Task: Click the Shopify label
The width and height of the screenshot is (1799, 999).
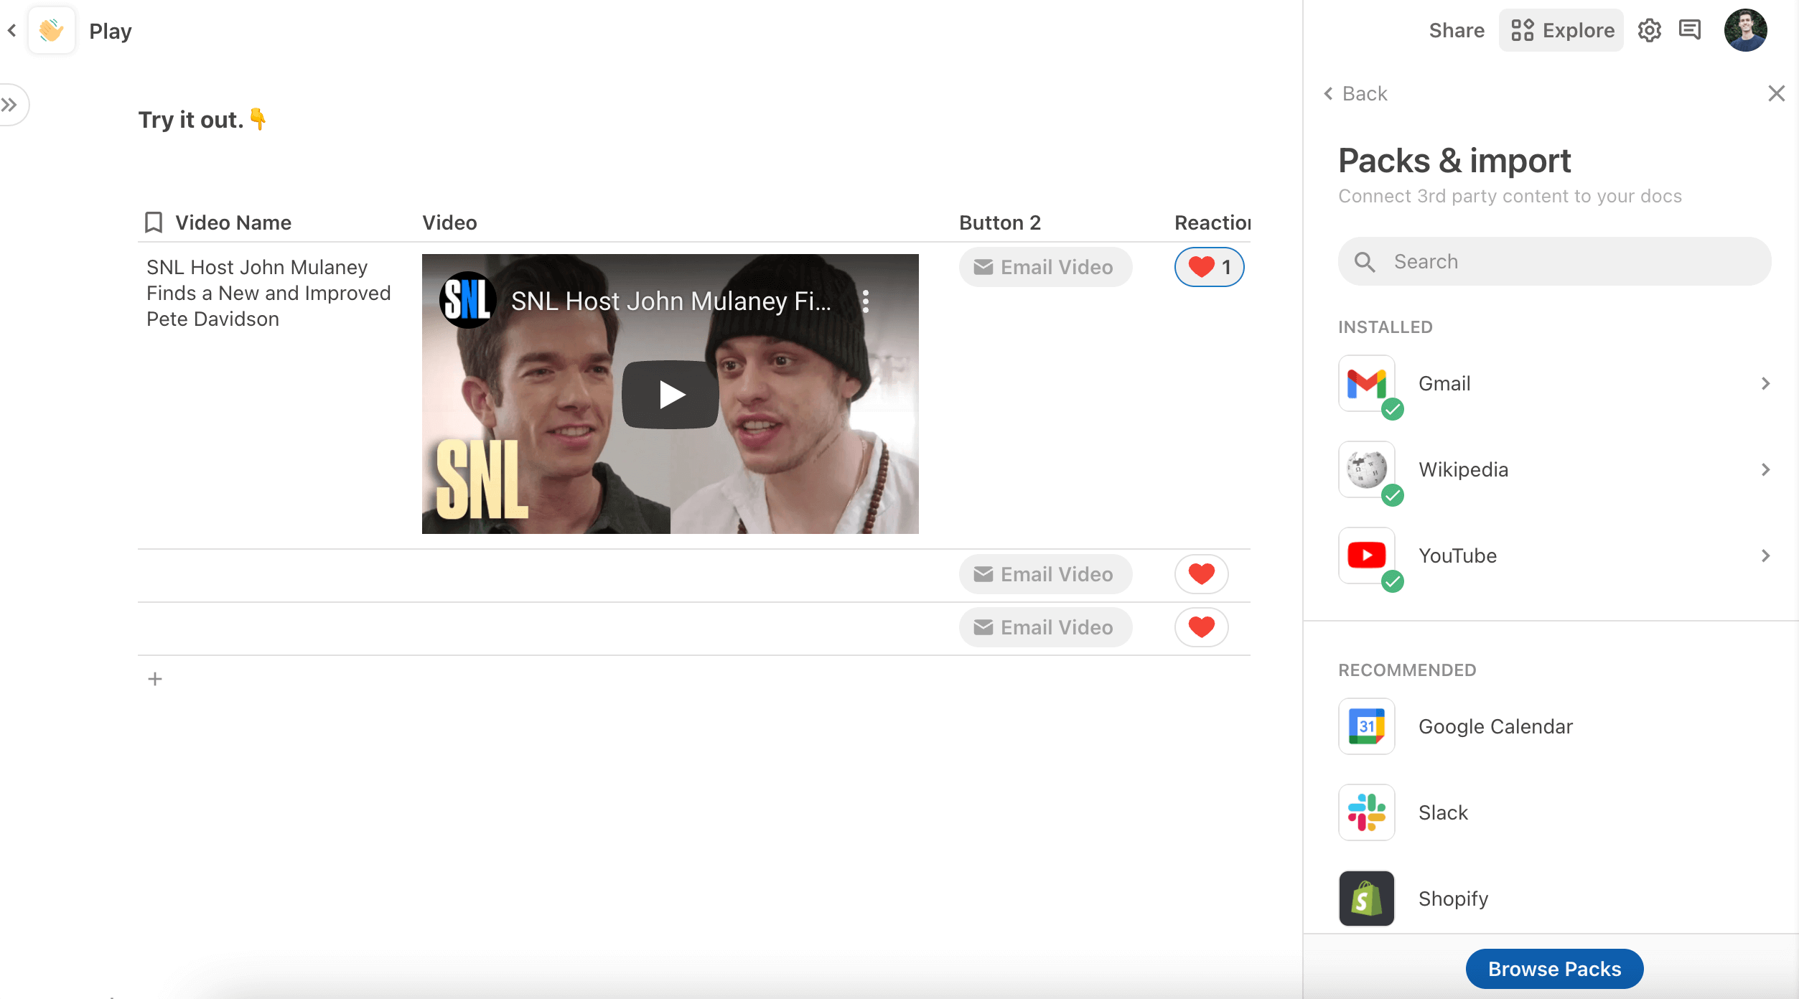Action: (1454, 899)
